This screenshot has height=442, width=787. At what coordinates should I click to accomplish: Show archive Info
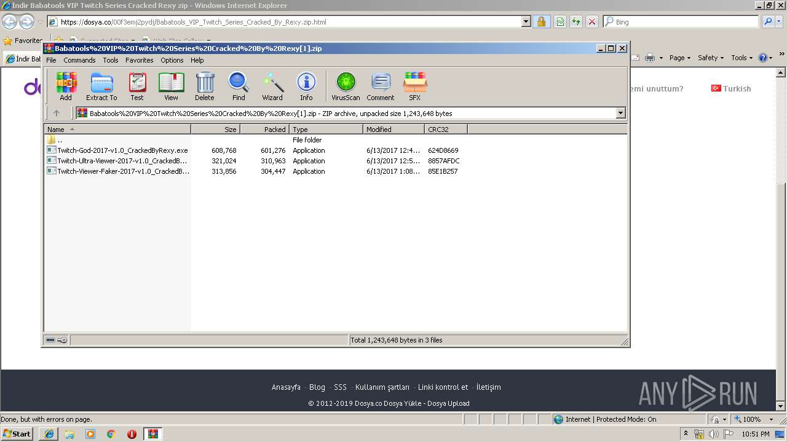[x=306, y=86]
